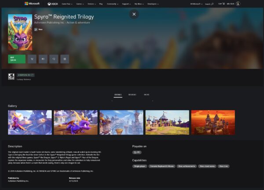Expand the Community menu
The image size is (264, 190).
click(112, 4)
